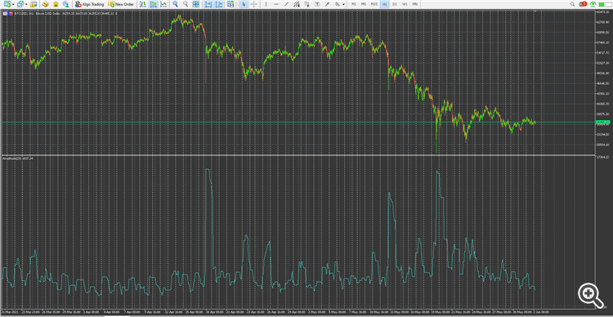The width and height of the screenshot is (613, 317).
Task: Toggle chart shift from right edge
Action: (219, 4)
